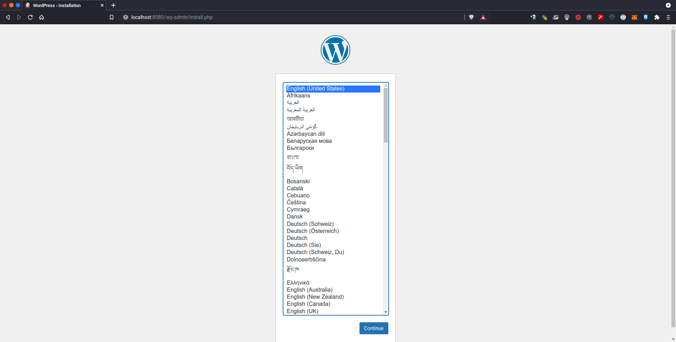Open Brave Rewards triangle icon
Screen dimensions: 676x342
pyautogui.click(x=483, y=17)
